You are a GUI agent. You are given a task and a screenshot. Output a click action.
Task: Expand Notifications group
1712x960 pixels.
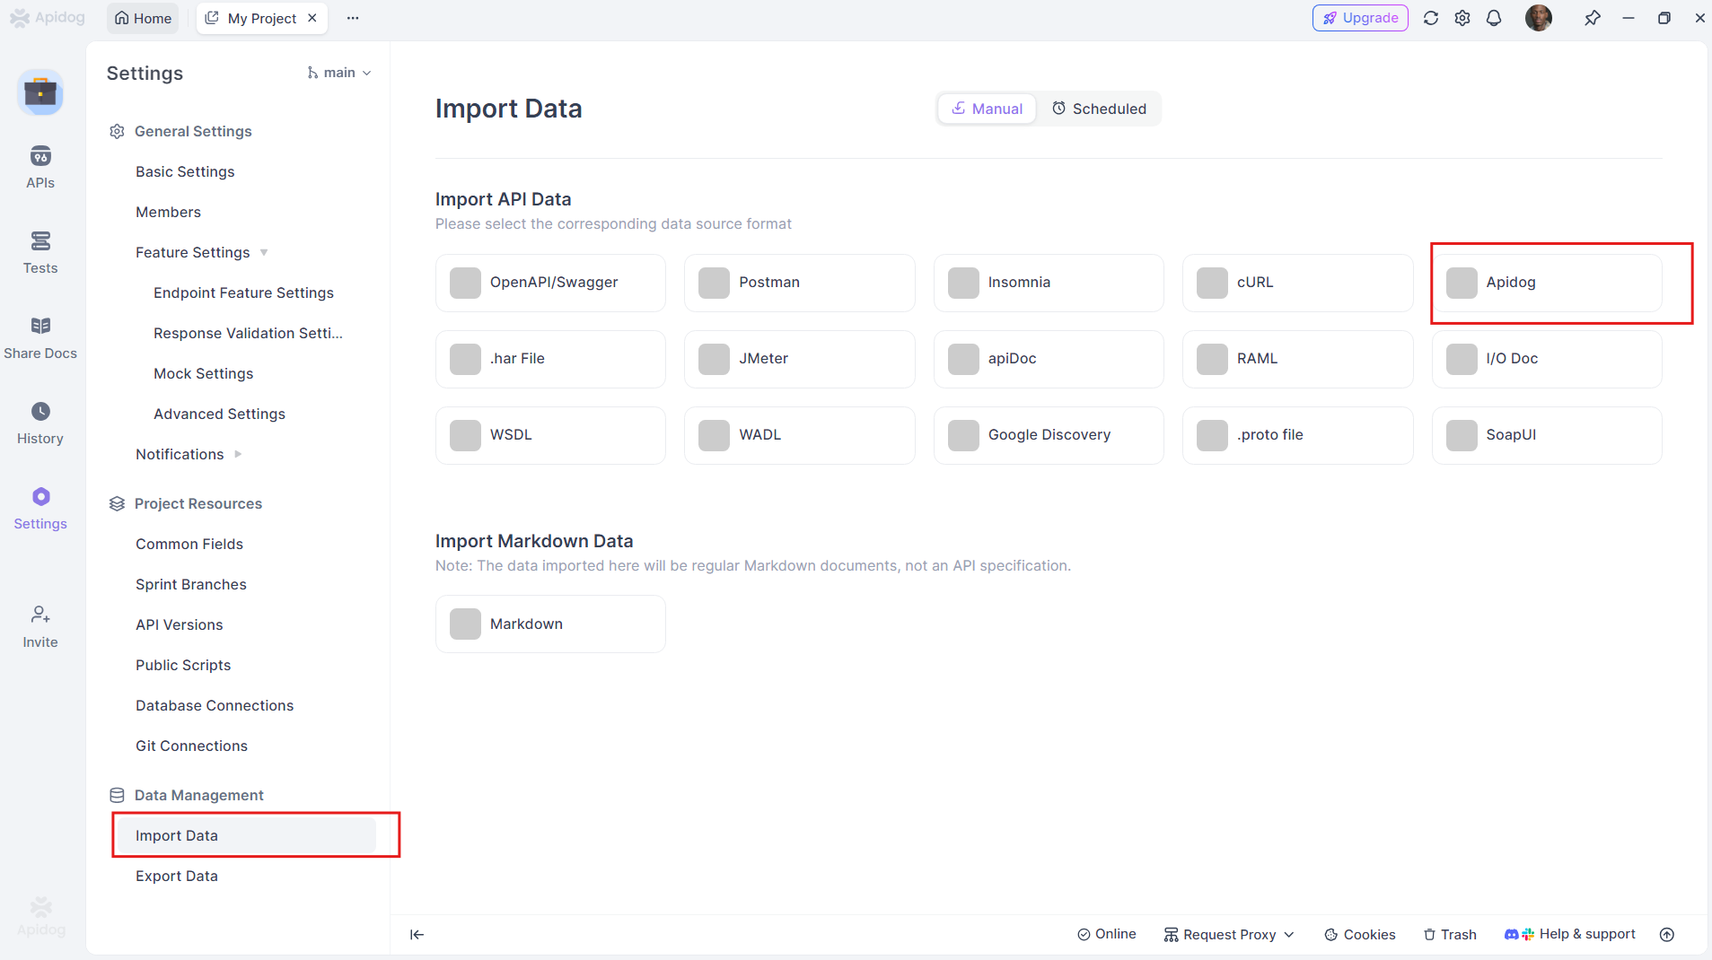click(x=238, y=454)
